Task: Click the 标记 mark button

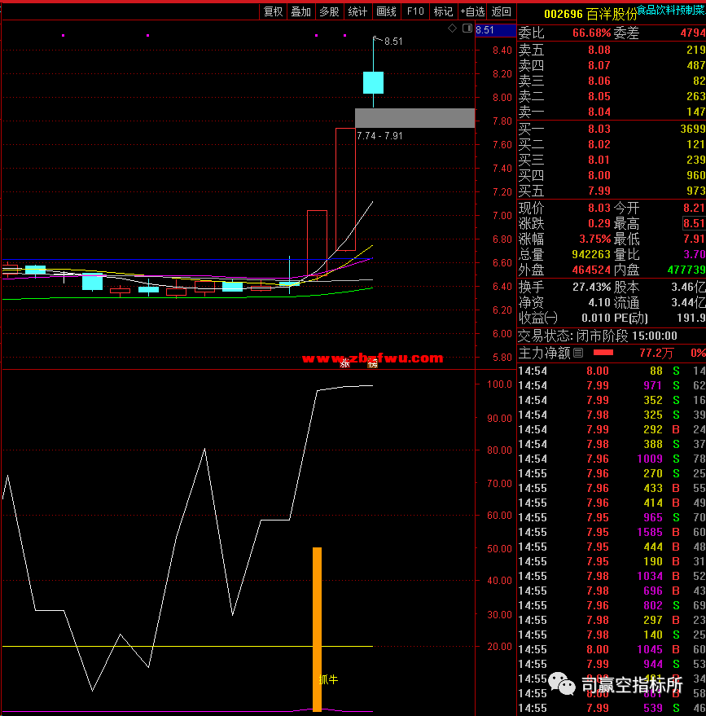Action: (443, 11)
